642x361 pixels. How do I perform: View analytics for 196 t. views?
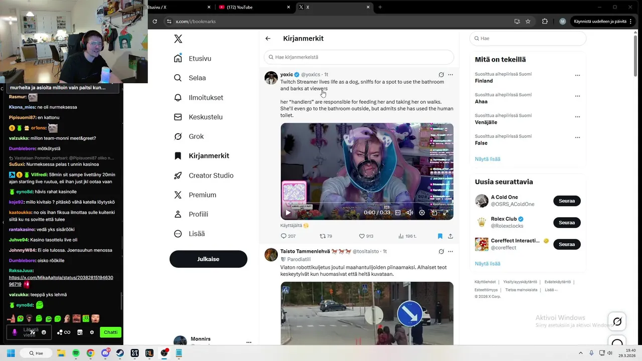click(x=407, y=236)
